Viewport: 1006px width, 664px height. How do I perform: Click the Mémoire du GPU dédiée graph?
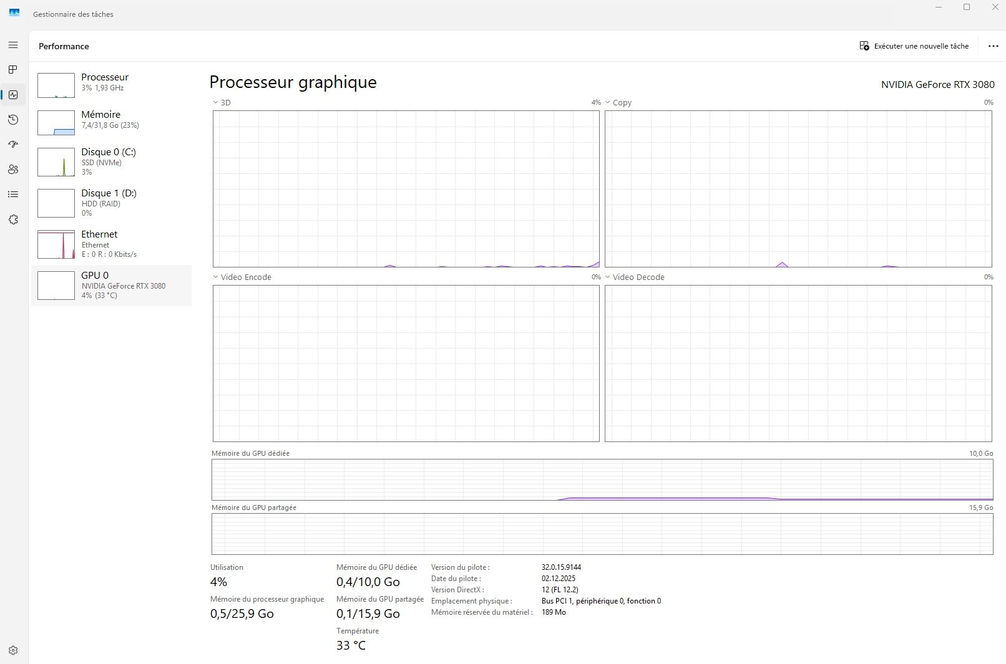[602, 479]
